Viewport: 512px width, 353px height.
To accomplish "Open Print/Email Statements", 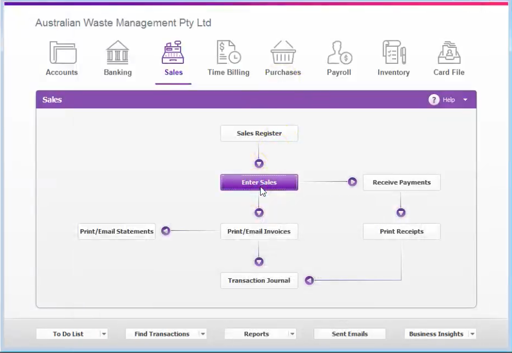I will [117, 232].
